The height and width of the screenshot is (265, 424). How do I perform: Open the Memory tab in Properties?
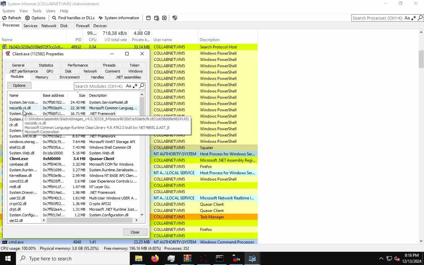(x=42, y=77)
